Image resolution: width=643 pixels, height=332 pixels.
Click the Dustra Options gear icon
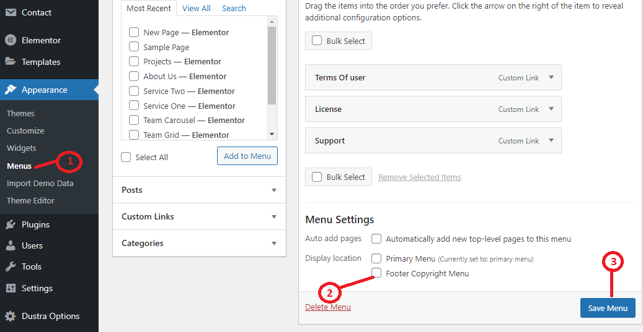[x=11, y=316]
